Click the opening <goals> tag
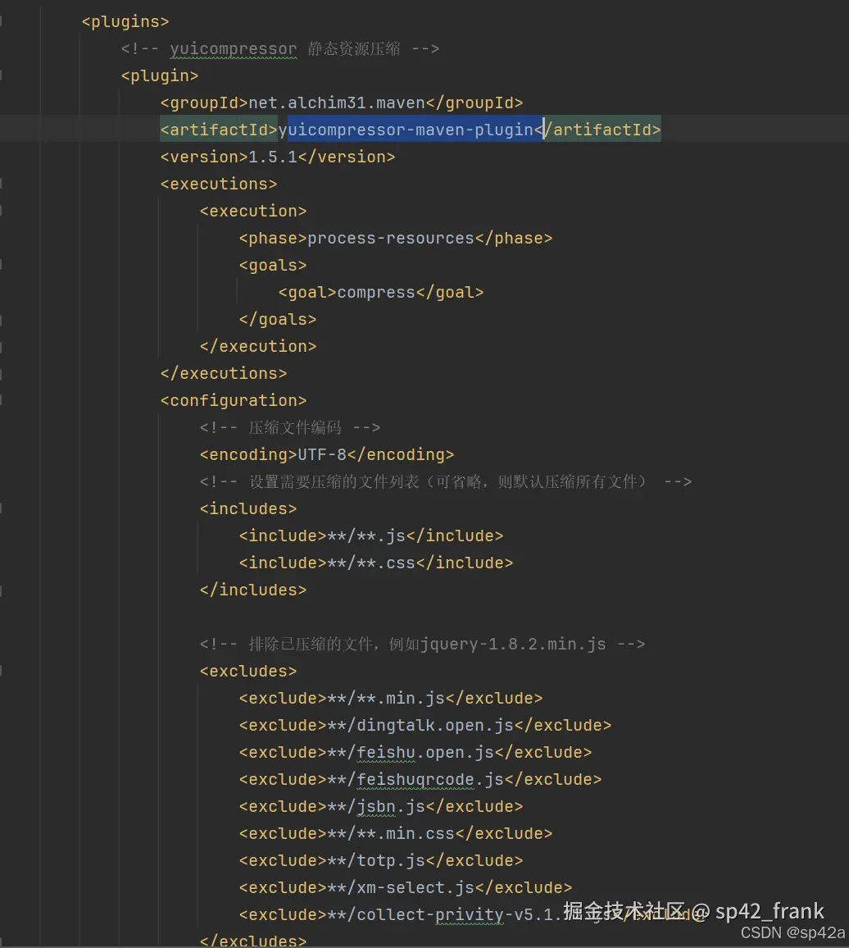 click(273, 266)
